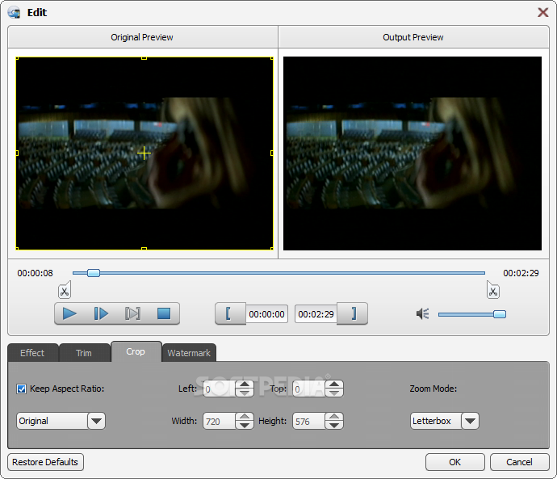Step to the next frame
557x479 pixels.
tap(101, 313)
